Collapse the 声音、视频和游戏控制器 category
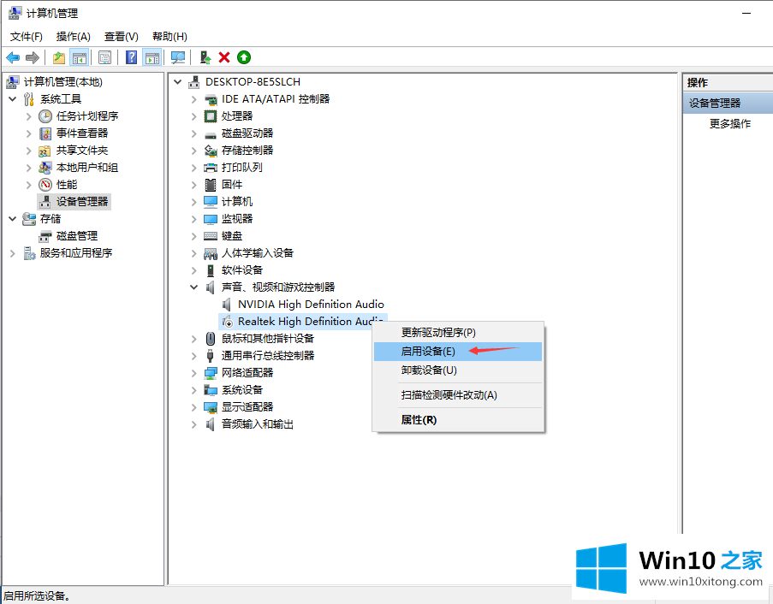The height and width of the screenshot is (604, 773). pyautogui.click(x=193, y=287)
